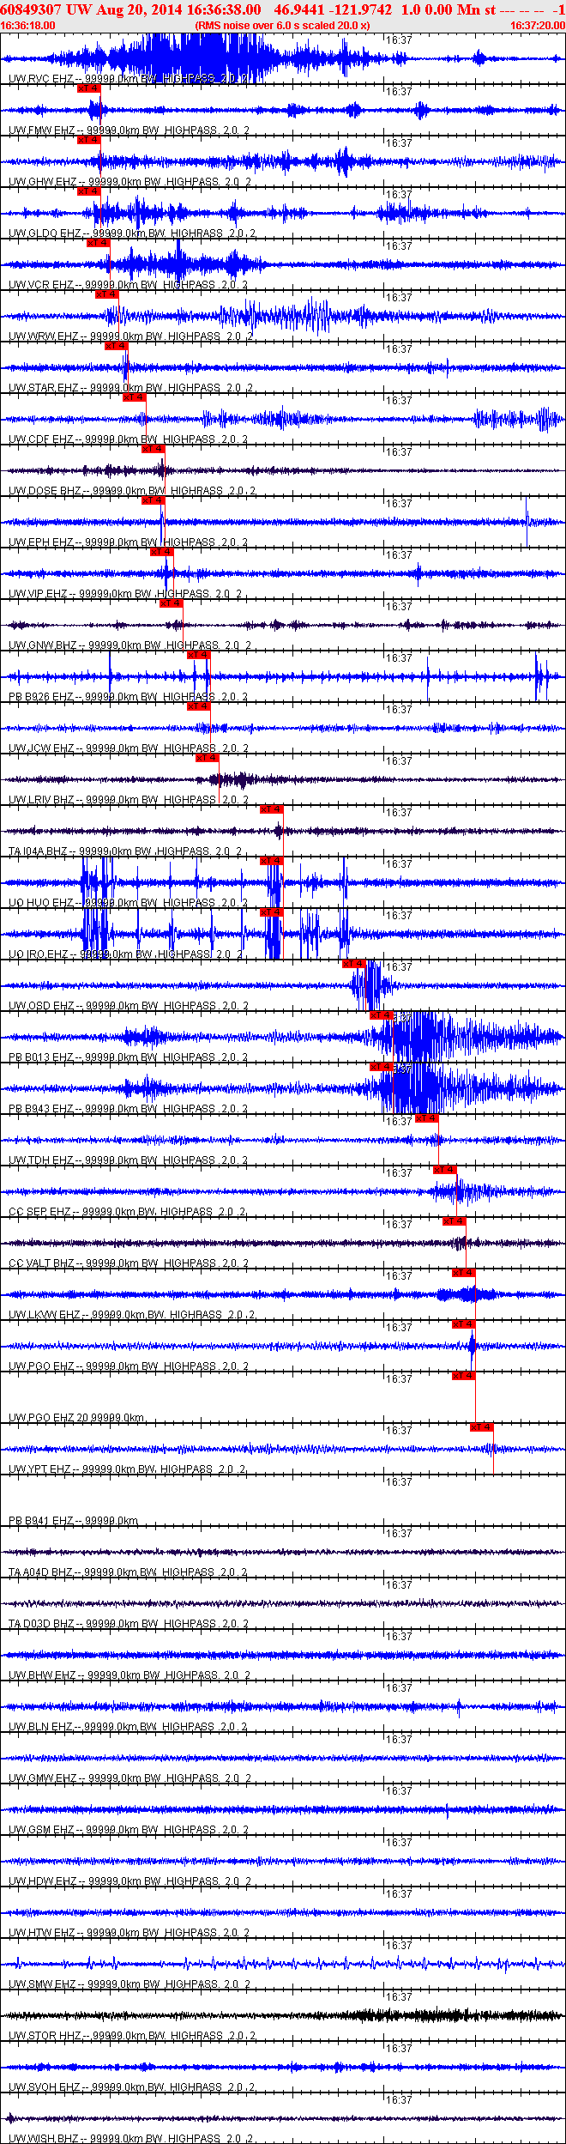The height and width of the screenshot is (2144, 566).
Task: Click the UW DOSE BHZ station label
Action: (x=132, y=491)
